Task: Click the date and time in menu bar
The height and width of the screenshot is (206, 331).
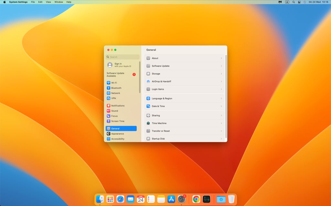Action: (318, 2)
